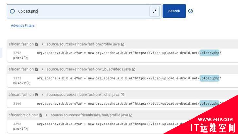This screenshot has height=134, width=238.
Task: Click 'busc=1");' code continuation text
Action: pos(22,83)
